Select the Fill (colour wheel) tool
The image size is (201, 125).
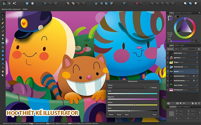point(3,35)
